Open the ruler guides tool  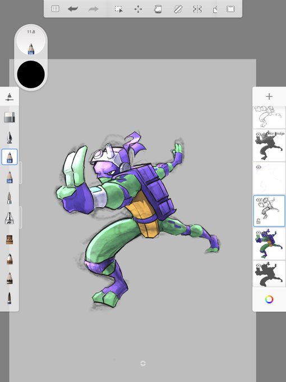(178, 9)
